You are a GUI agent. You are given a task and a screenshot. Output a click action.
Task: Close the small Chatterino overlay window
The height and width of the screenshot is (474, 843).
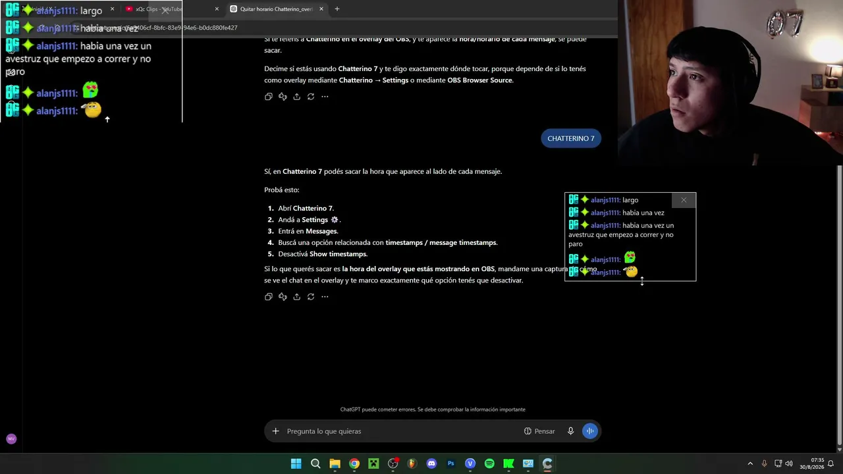684,200
